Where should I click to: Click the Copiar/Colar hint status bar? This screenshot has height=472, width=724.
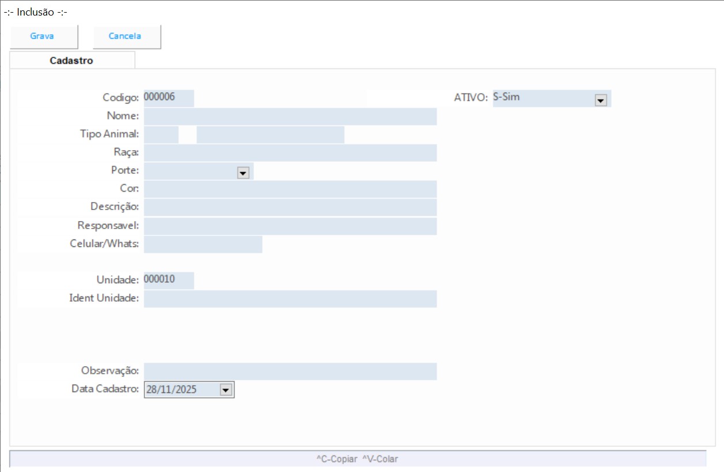click(357, 459)
